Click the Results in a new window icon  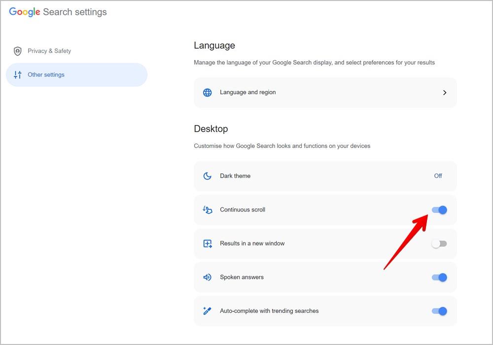(207, 243)
